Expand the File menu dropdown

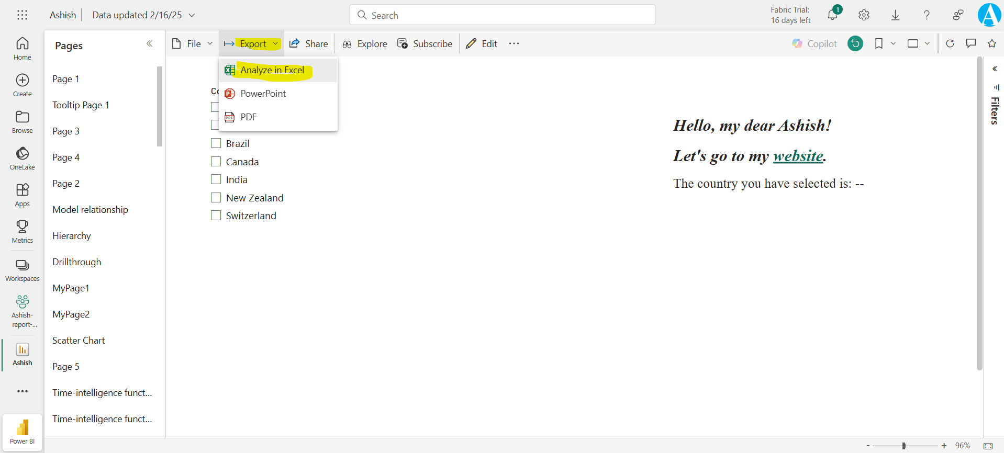coord(193,43)
